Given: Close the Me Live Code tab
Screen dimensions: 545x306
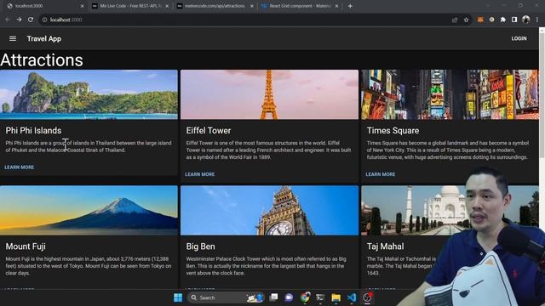Looking at the screenshot, I should point(167,6).
